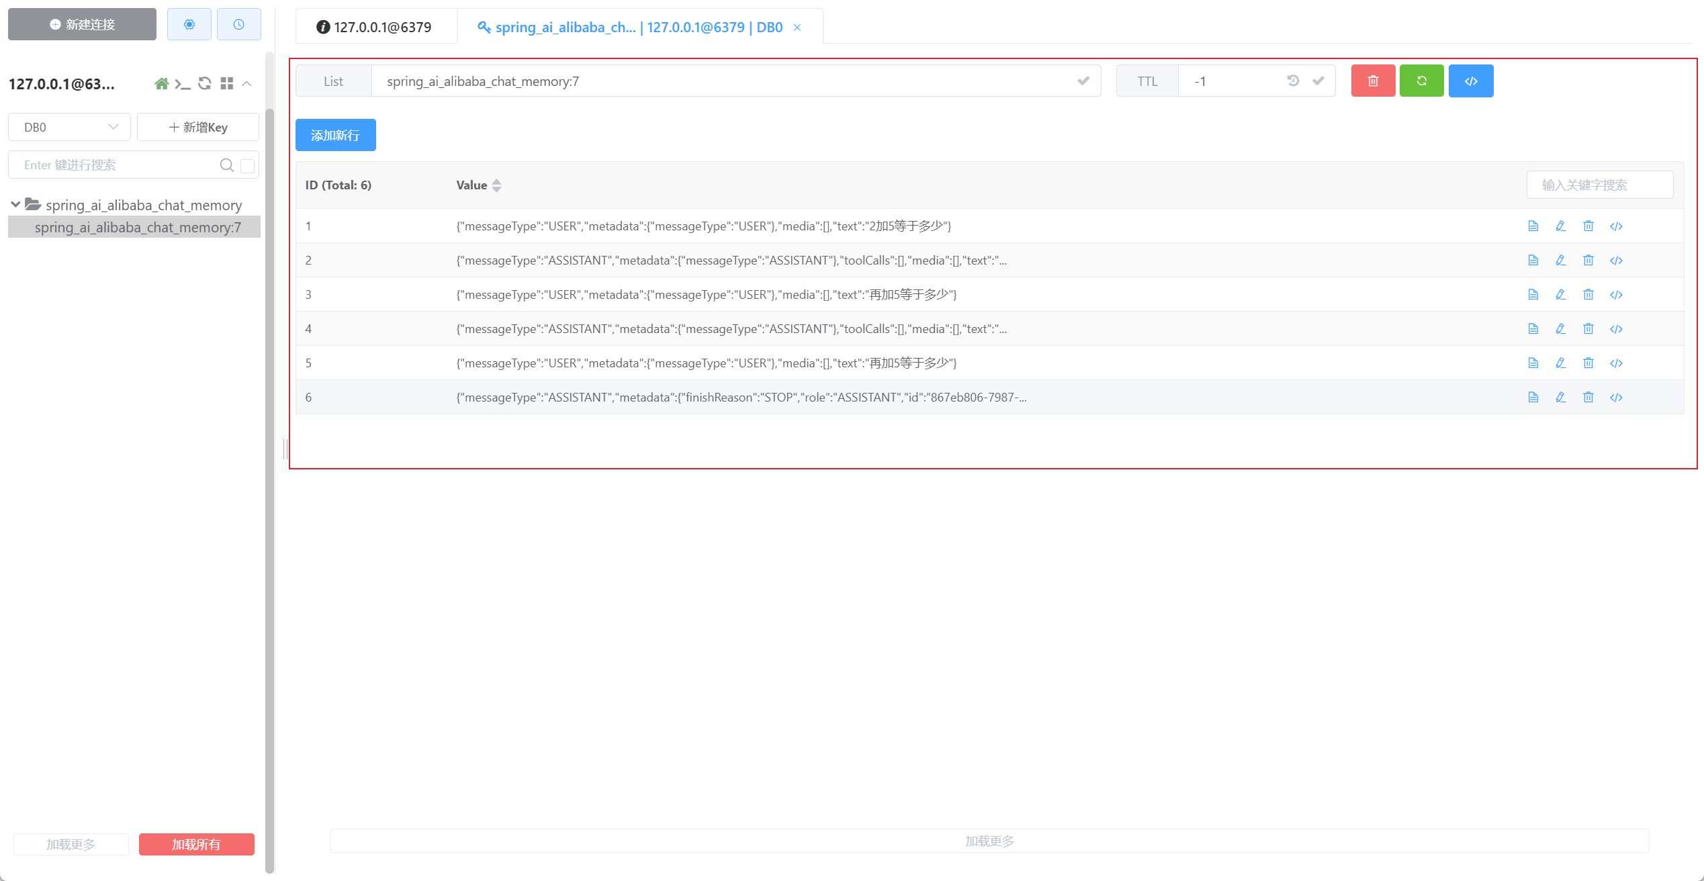View row 1 details using the document icon
The image size is (1704, 881).
pos(1533,226)
